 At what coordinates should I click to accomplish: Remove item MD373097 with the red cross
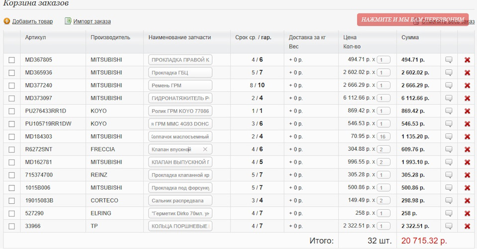coord(467,98)
